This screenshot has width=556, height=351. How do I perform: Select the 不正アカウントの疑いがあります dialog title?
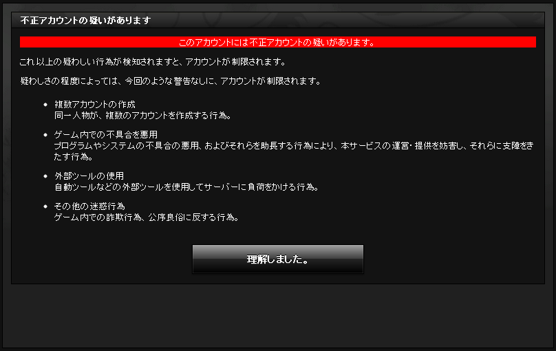pyautogui.click(x=85, y=20)
